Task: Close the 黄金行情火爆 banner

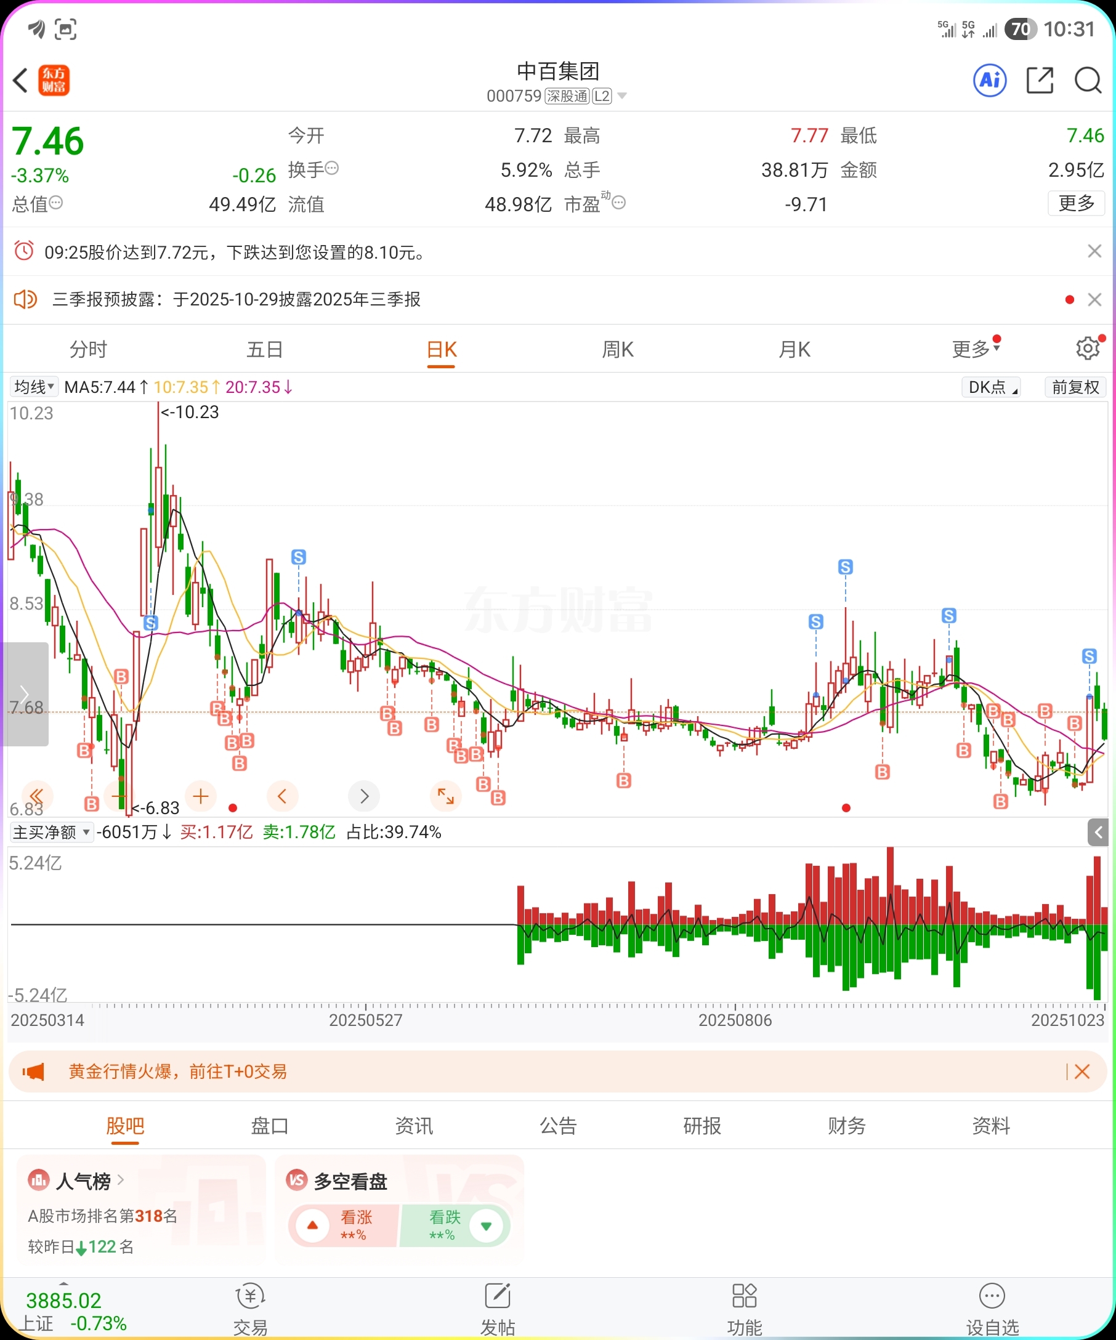Action: [1082, 1072]
